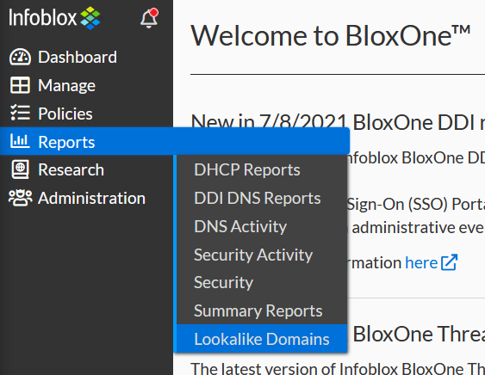The image size is (485, 375).
Task: Follow the blue "here" link
Action: (421, 263)
